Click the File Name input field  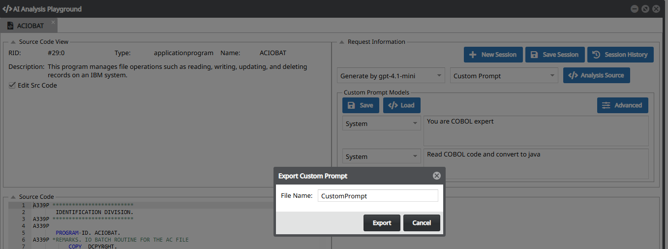pos(377,196)
